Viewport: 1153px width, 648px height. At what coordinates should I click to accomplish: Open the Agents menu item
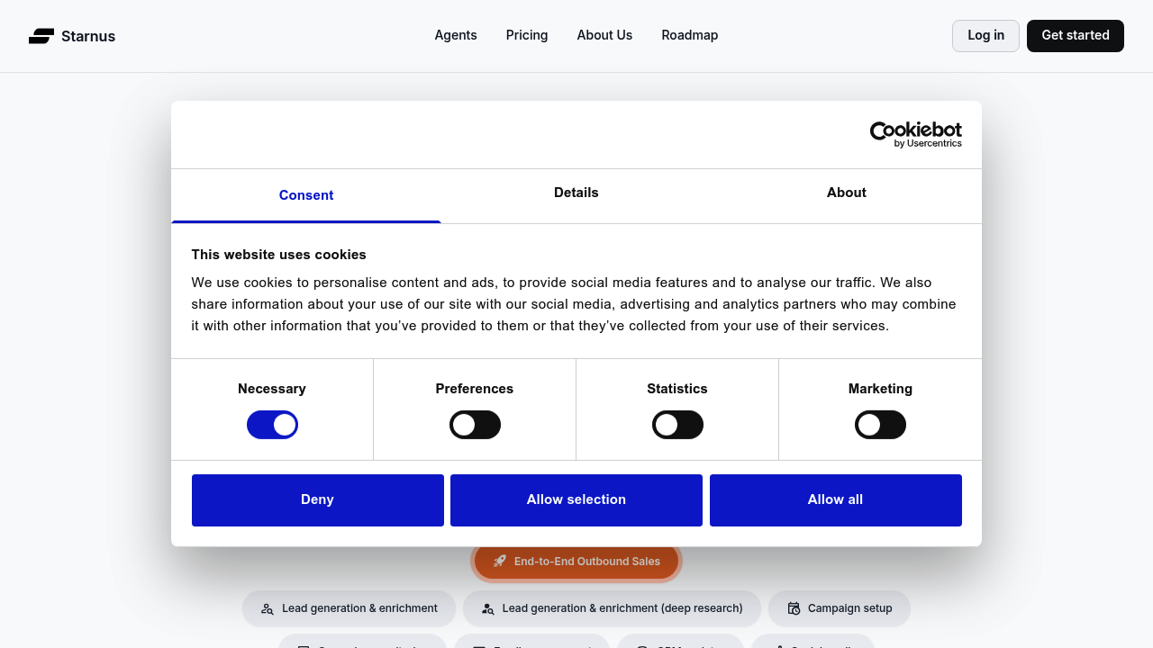pos(456,35)
